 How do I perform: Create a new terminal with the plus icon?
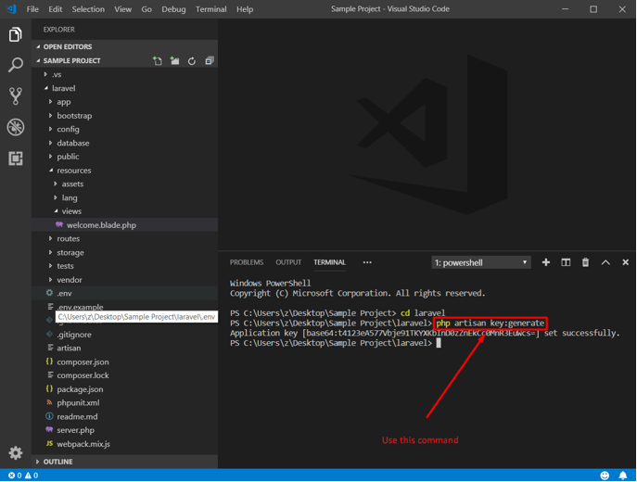click(546, 262)
